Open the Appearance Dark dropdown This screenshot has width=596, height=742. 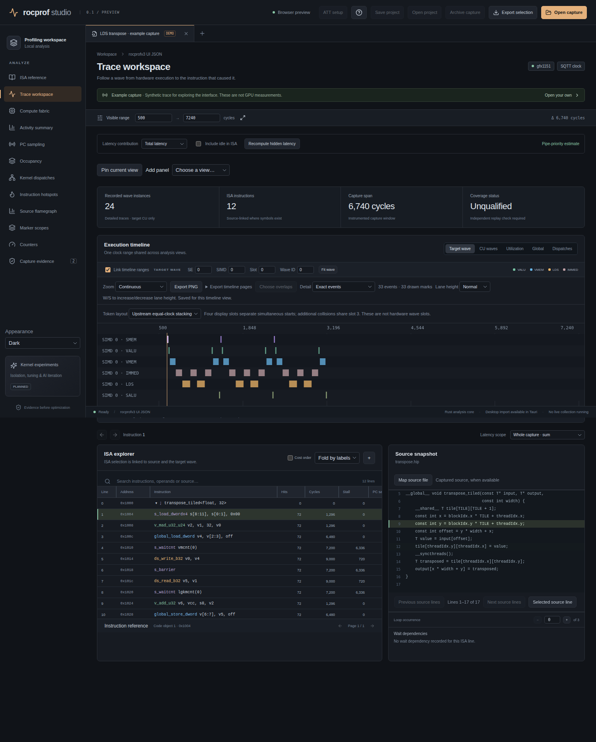[x=43, y=343]
